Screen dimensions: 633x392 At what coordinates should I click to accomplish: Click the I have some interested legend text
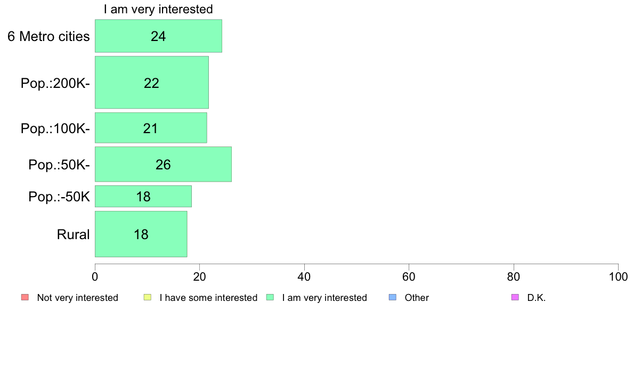click(208, 298)
